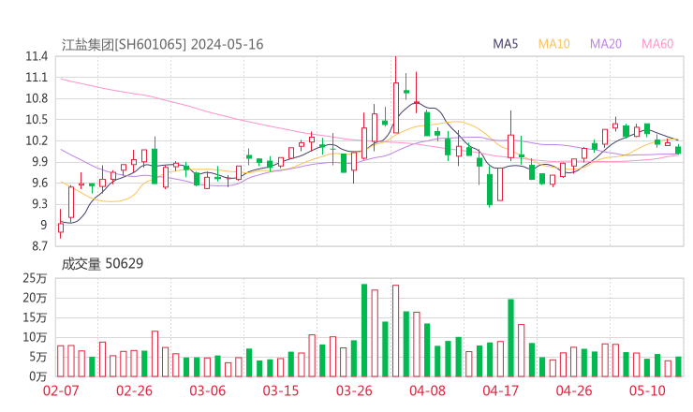Click the 25万 volume axis label
The width and height of the screenshot is (693, 412).
coord(35,278)
